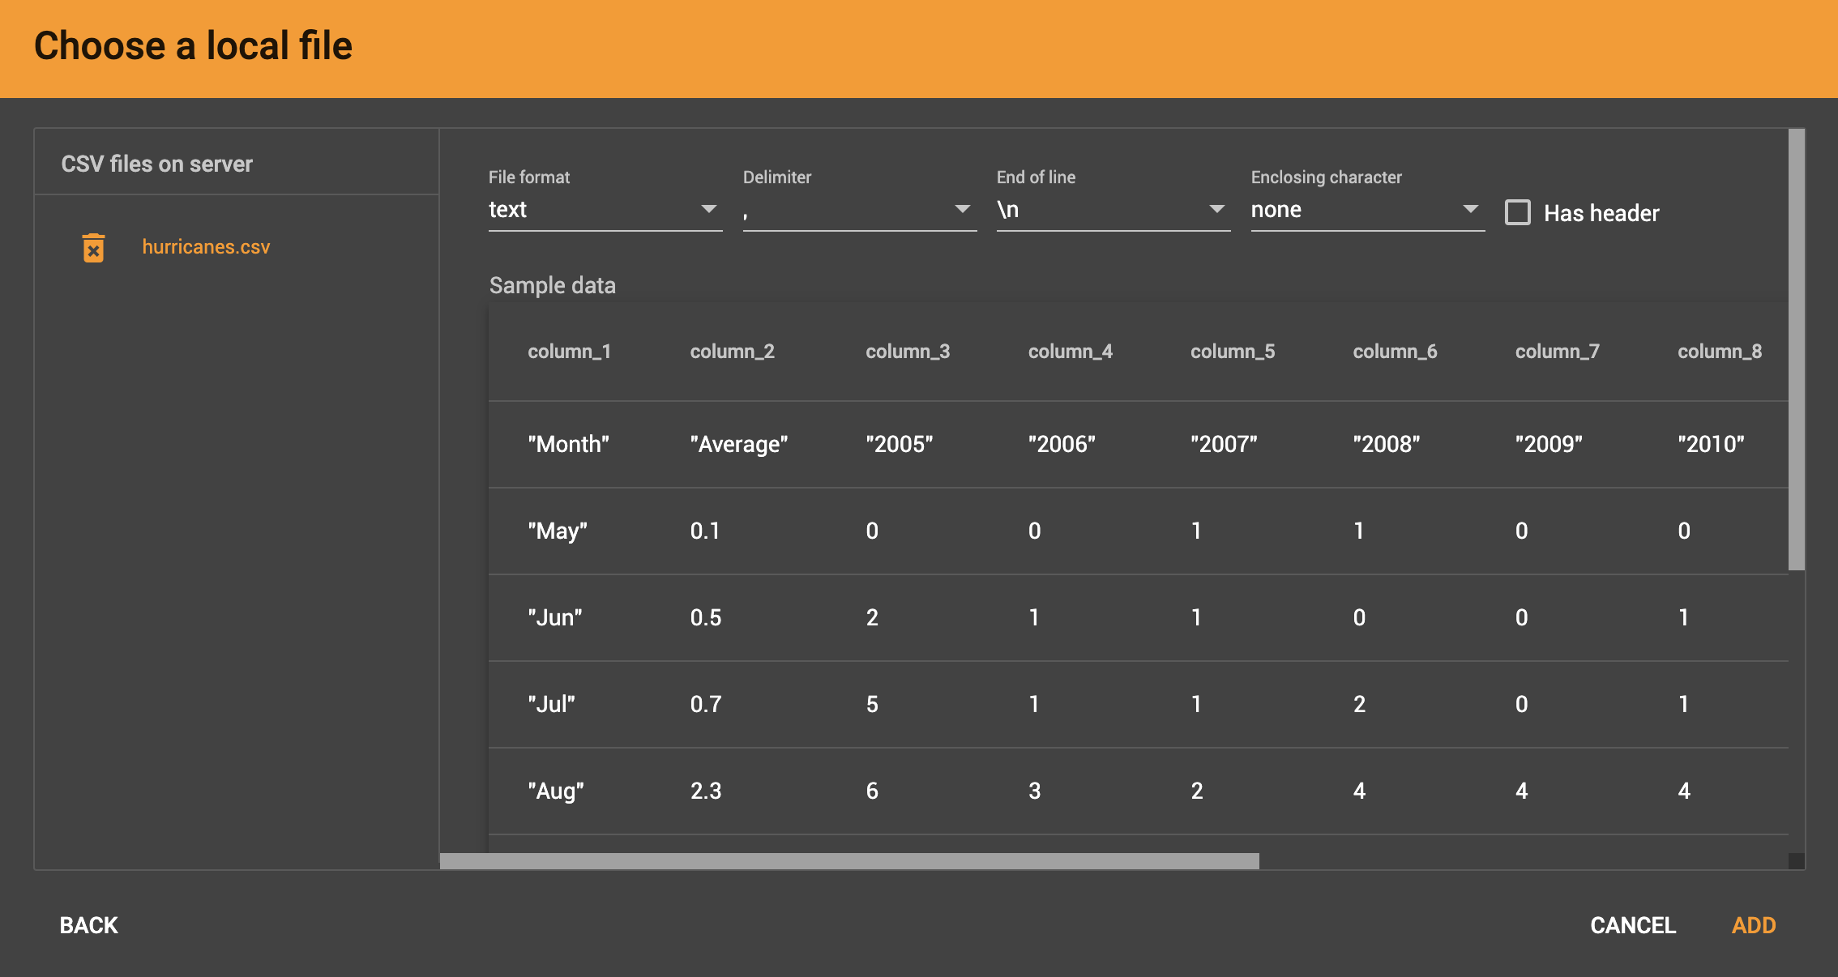Click the none value in Enclosing character field

tap(1277, 210)
